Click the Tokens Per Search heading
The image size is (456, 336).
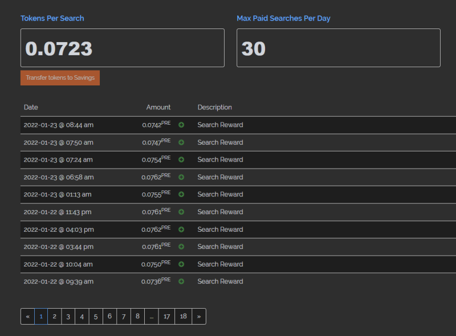[x=52, y=18]
